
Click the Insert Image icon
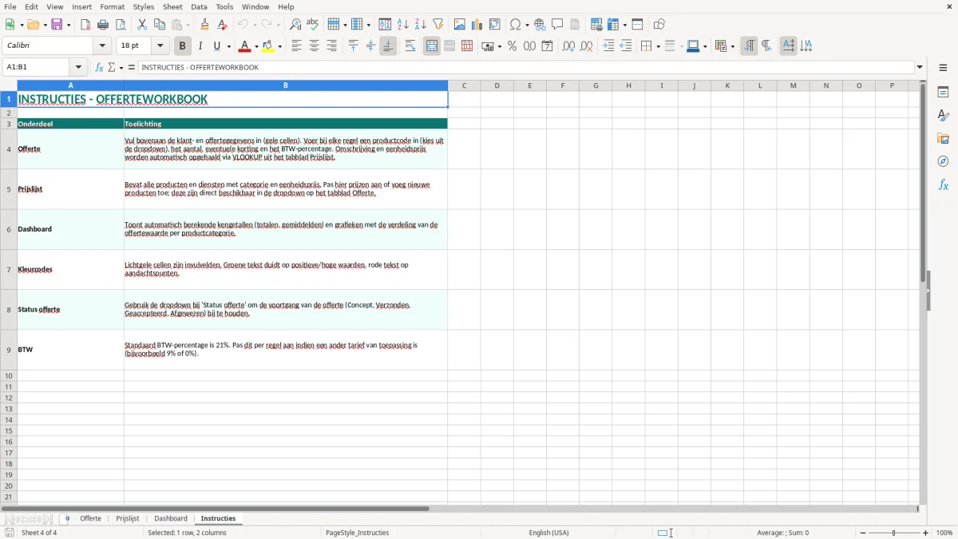(x=460, y=25)
